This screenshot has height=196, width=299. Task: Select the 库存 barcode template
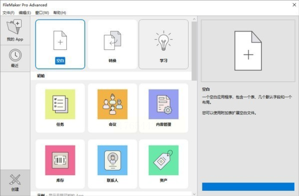(60, 164)
